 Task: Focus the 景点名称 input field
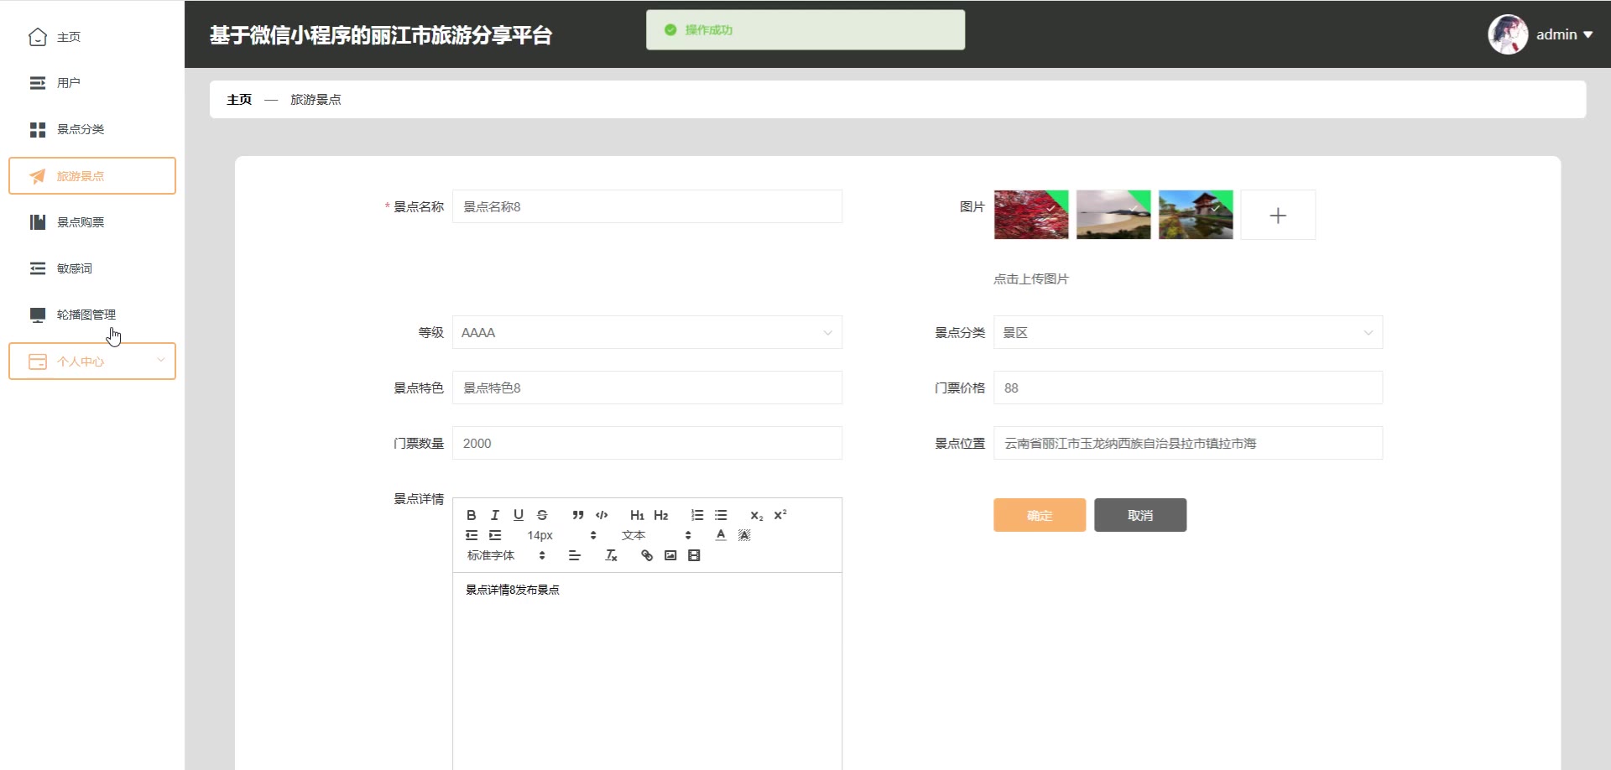point(647,206)
